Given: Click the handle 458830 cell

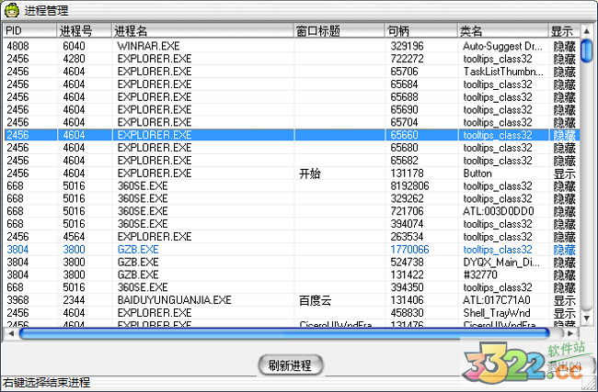Looking at the screenshot, I should click(x=407, y=313).
